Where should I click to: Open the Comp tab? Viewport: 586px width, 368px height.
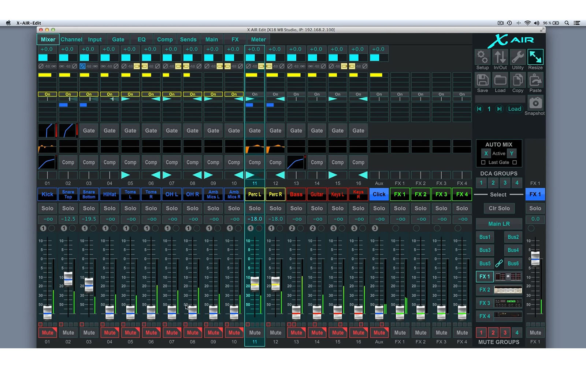click(x=165, y=39)
